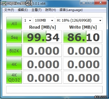Viewport: 109px width, 99px height.
Task: Click the 512K read result 0.000
Action: click(x=42, y=50)
